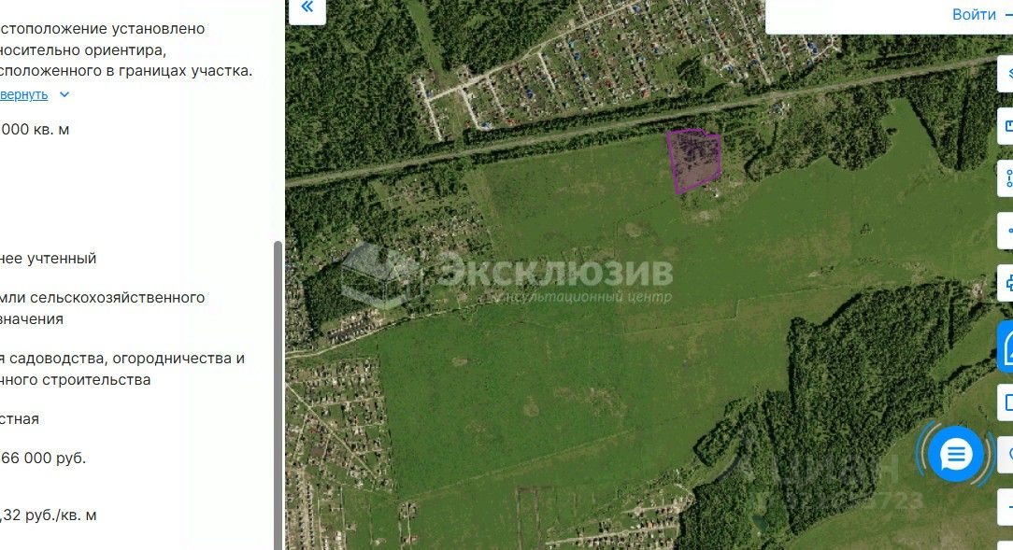
Task: Click the blue cross-shaped map tool icon
Action: tap(1006, 283)
